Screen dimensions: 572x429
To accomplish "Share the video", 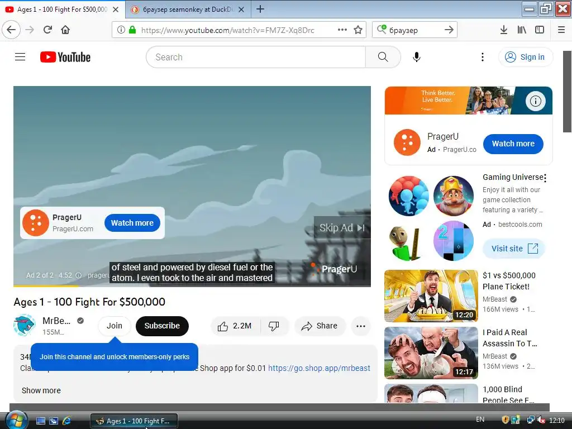I will coord(319,326).
